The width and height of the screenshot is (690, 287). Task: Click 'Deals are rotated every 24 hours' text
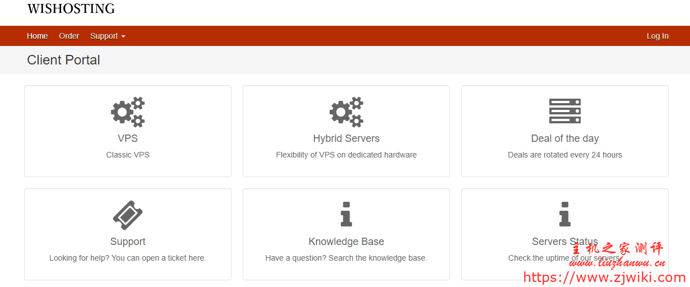tap(564, 155)
